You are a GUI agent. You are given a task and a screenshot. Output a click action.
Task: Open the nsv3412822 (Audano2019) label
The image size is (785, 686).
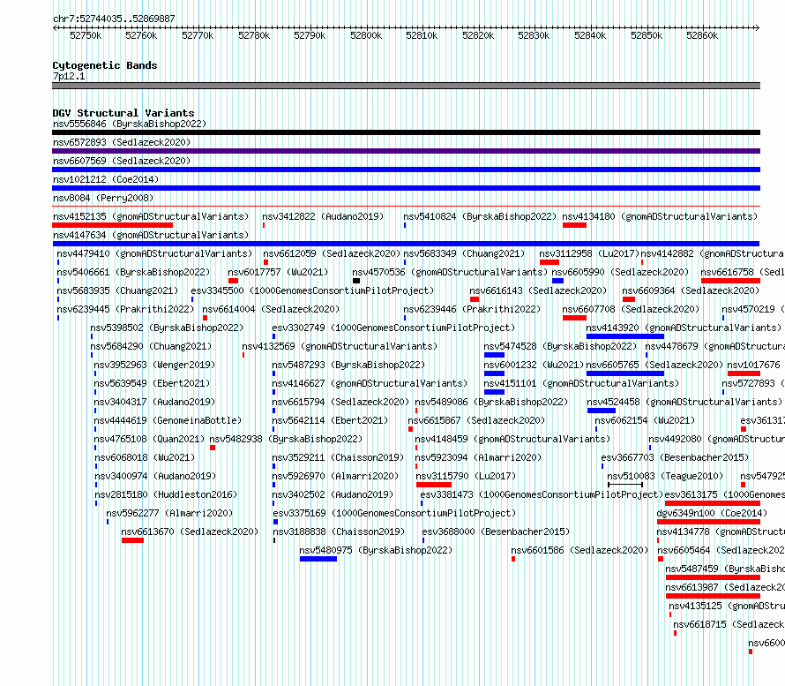(323, 216)
